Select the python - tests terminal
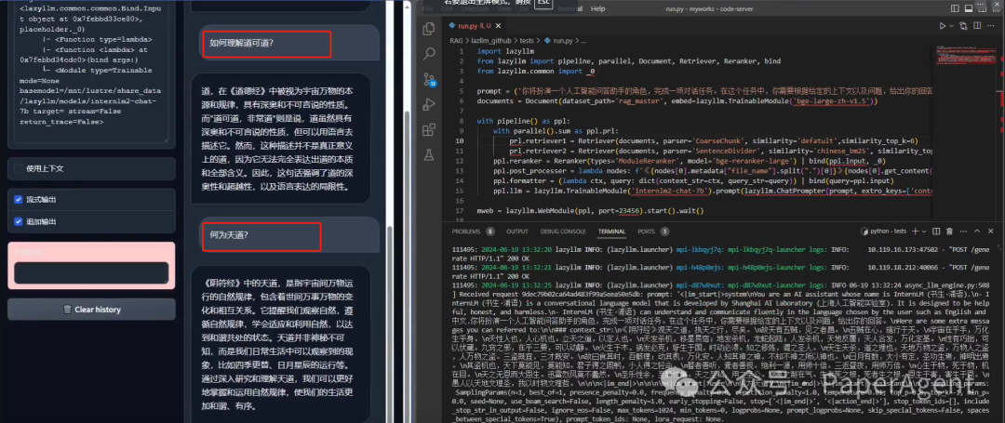The image size is (1005, 423). [885, 231]
